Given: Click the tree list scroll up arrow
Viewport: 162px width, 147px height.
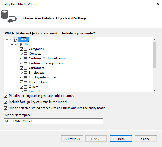Looking at the screenshot, I should click(x=155, y=40).
